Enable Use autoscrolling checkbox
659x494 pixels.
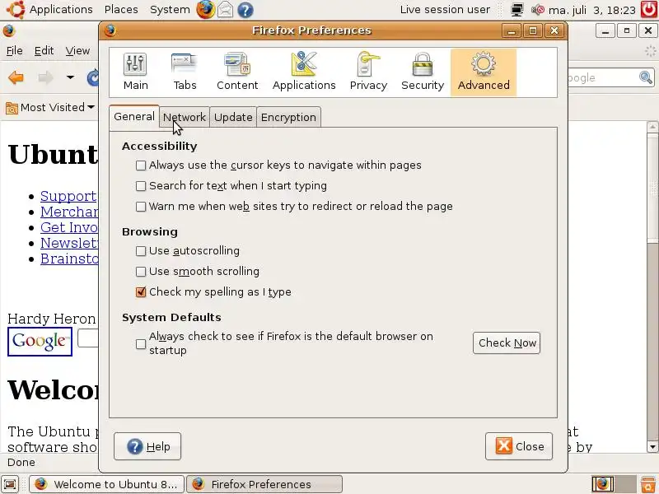click(x=141, y=251)
